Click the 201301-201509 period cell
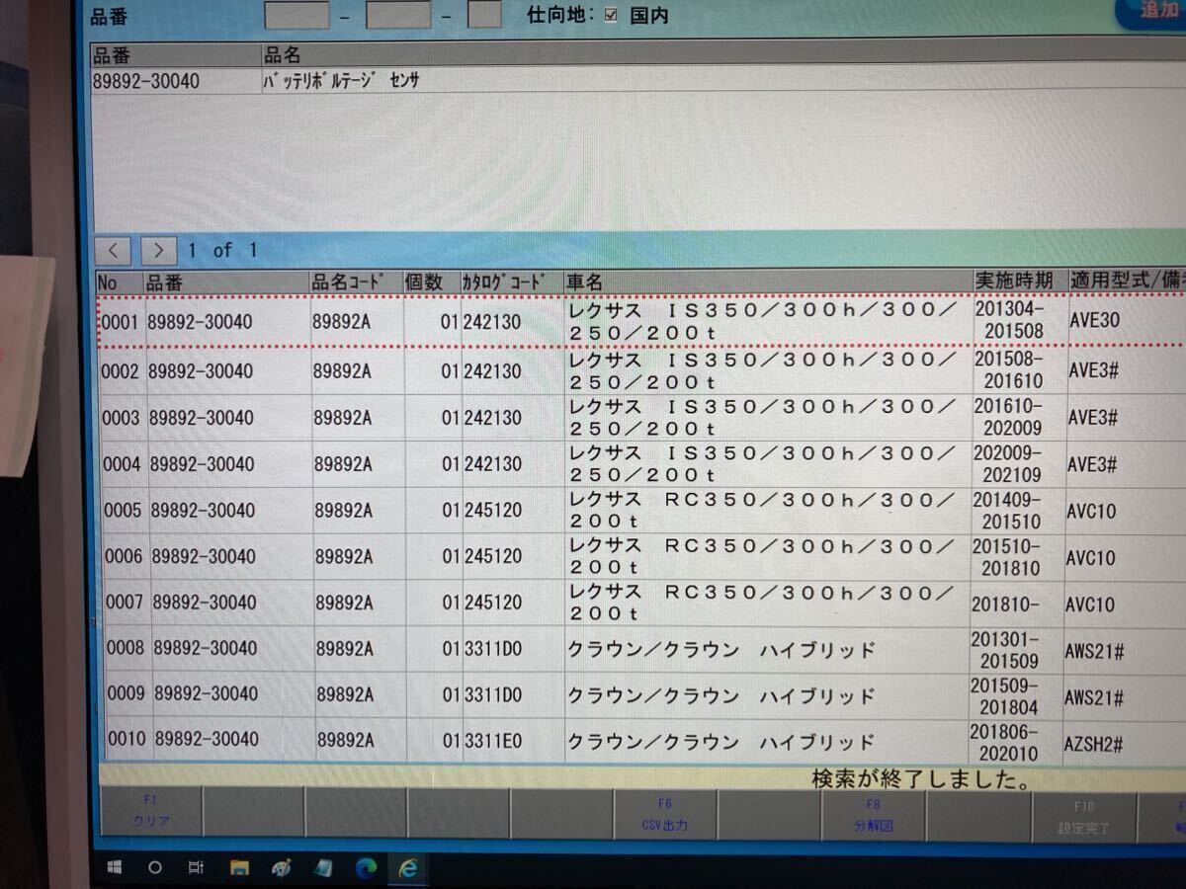Viewport: 1186px width, 889px height. (x=1016, y=649)
